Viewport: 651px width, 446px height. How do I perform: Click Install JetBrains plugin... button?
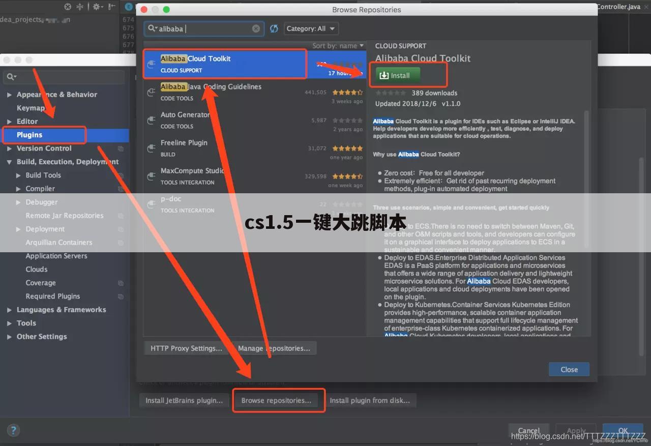tap(184, 401)
